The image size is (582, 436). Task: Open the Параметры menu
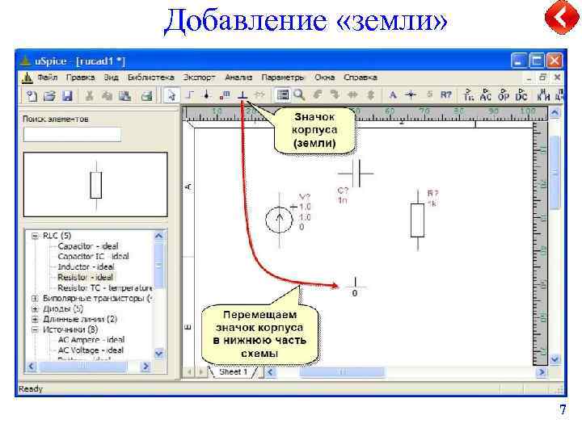point(283,78)
